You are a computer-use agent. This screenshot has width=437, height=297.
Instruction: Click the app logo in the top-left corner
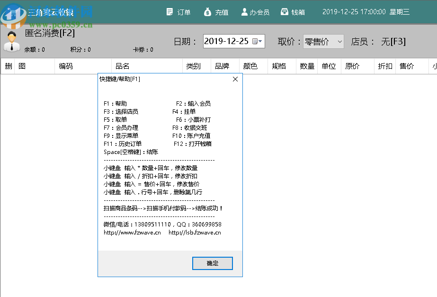pos(14,12)
